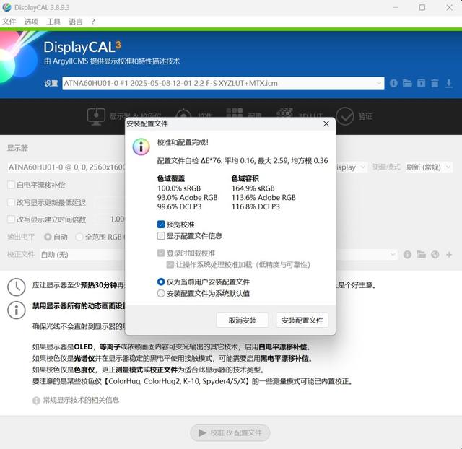Screen dimensions: 462x449
Task: Minimize the DisplayCAL window
Action: click(x=396, y=7)
